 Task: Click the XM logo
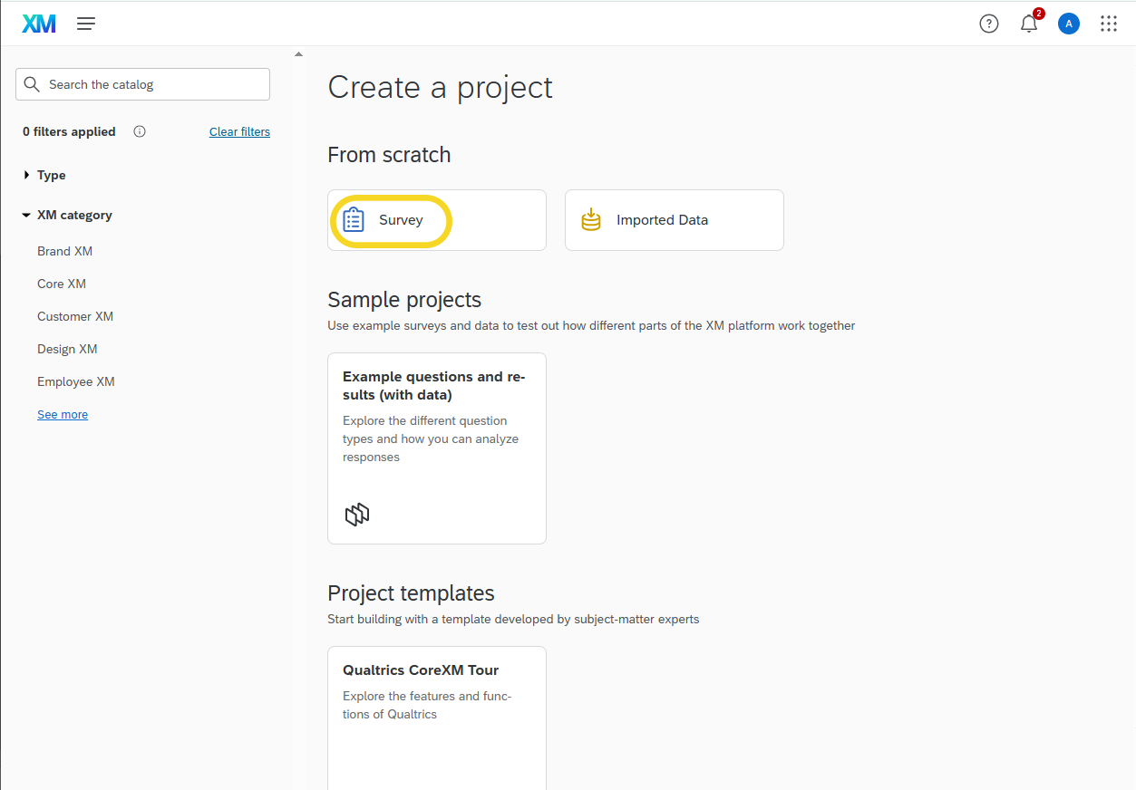(x=39, y=24)
